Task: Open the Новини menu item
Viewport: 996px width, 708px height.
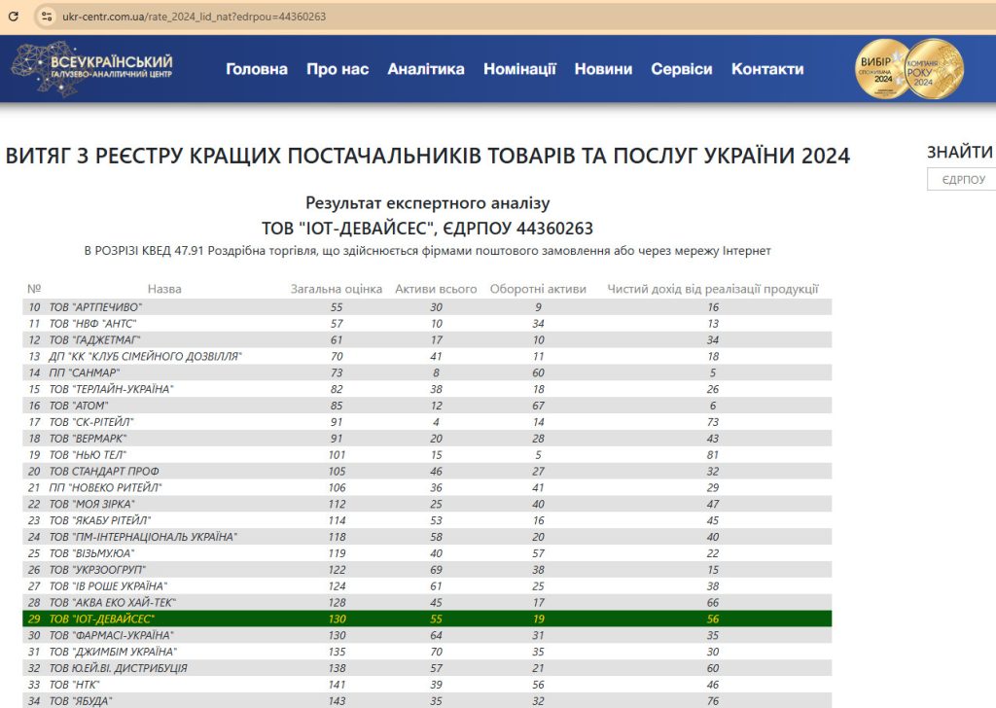Action: (603, 69)
